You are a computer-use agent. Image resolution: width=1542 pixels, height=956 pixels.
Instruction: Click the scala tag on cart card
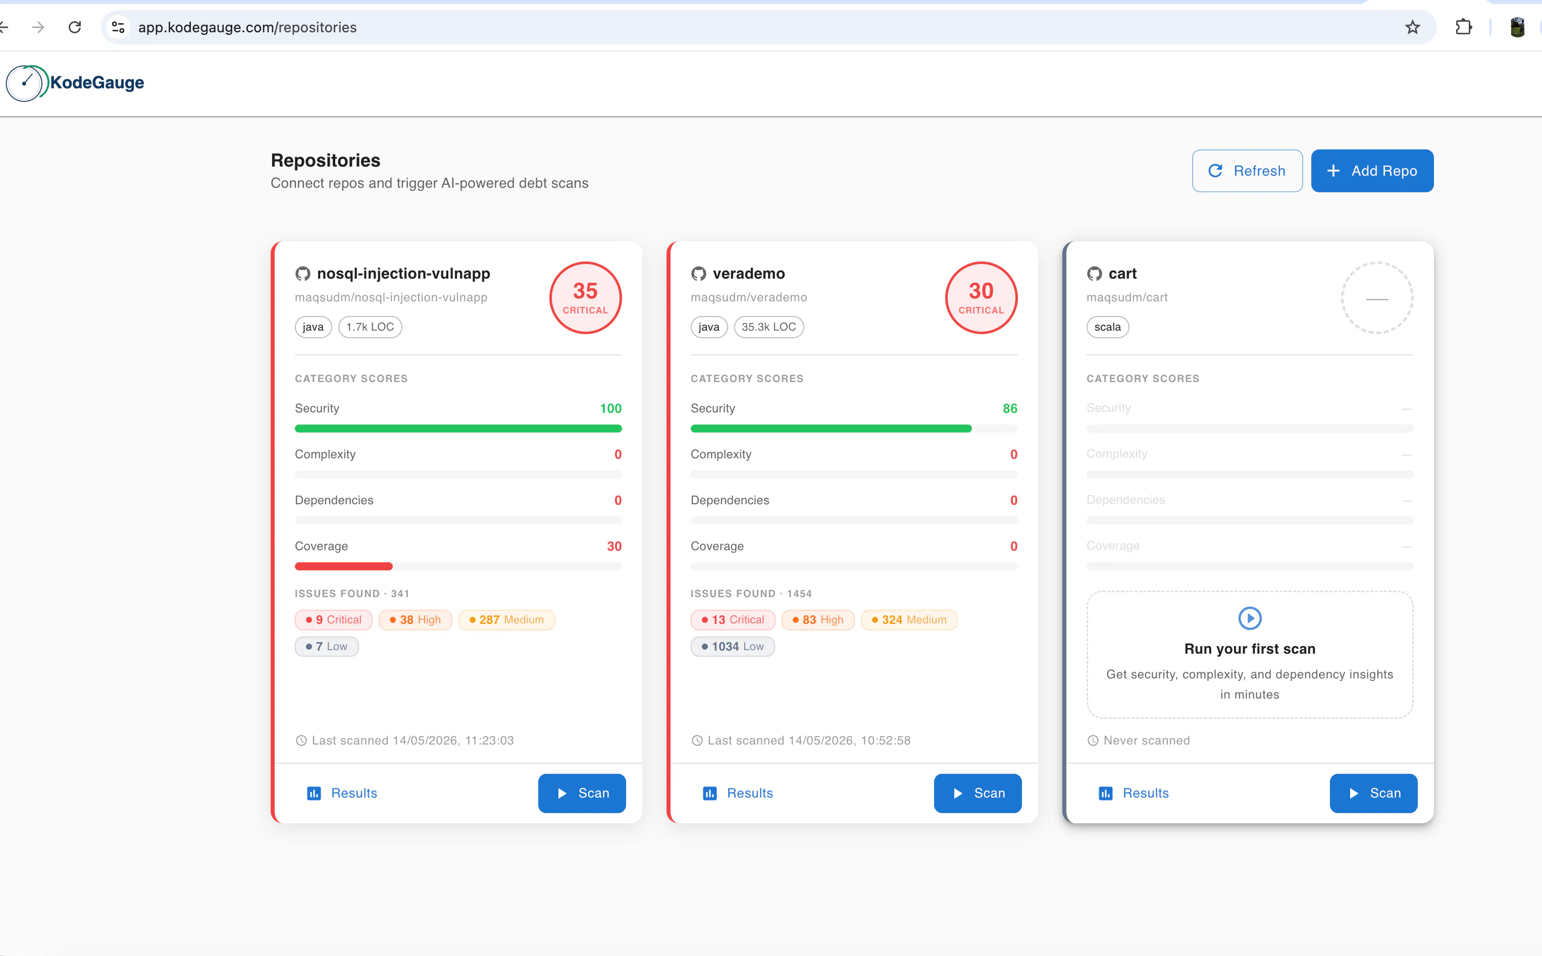click(1107, 327)
